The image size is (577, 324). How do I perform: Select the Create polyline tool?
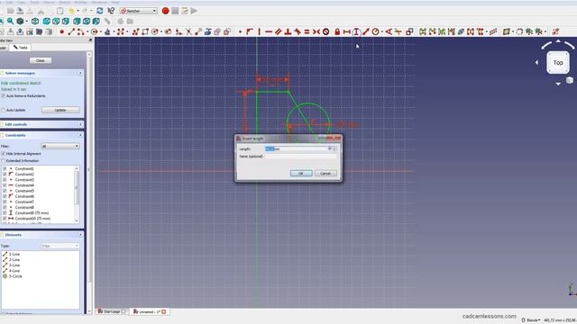point(135,32)
